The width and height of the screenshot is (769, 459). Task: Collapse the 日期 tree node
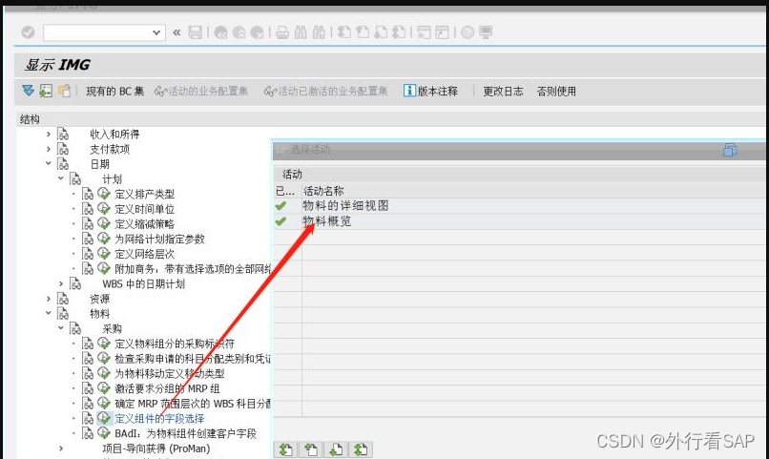point(48,163)
